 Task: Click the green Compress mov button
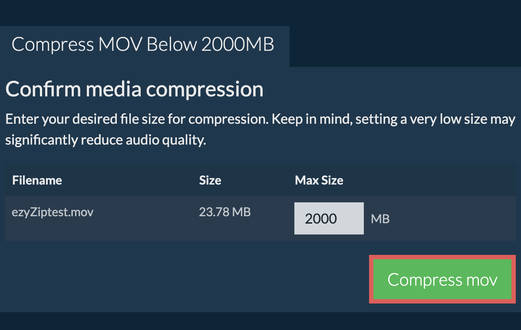point(442,279)
